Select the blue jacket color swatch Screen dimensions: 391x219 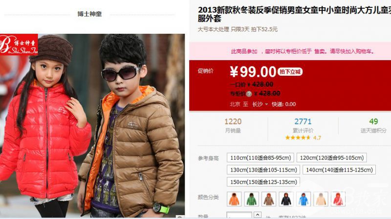304,199
